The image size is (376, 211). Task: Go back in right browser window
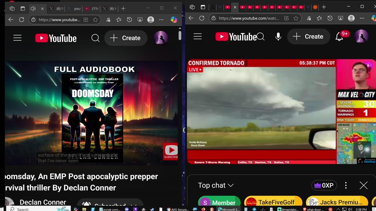(191, 18)
